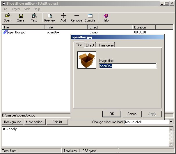
Task: Click the 'Total files: 1' status entry
Action: (x=10, y=151)
